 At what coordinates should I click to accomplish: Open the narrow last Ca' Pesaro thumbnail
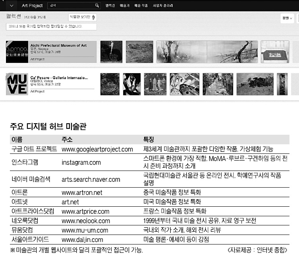coord(282,84)
